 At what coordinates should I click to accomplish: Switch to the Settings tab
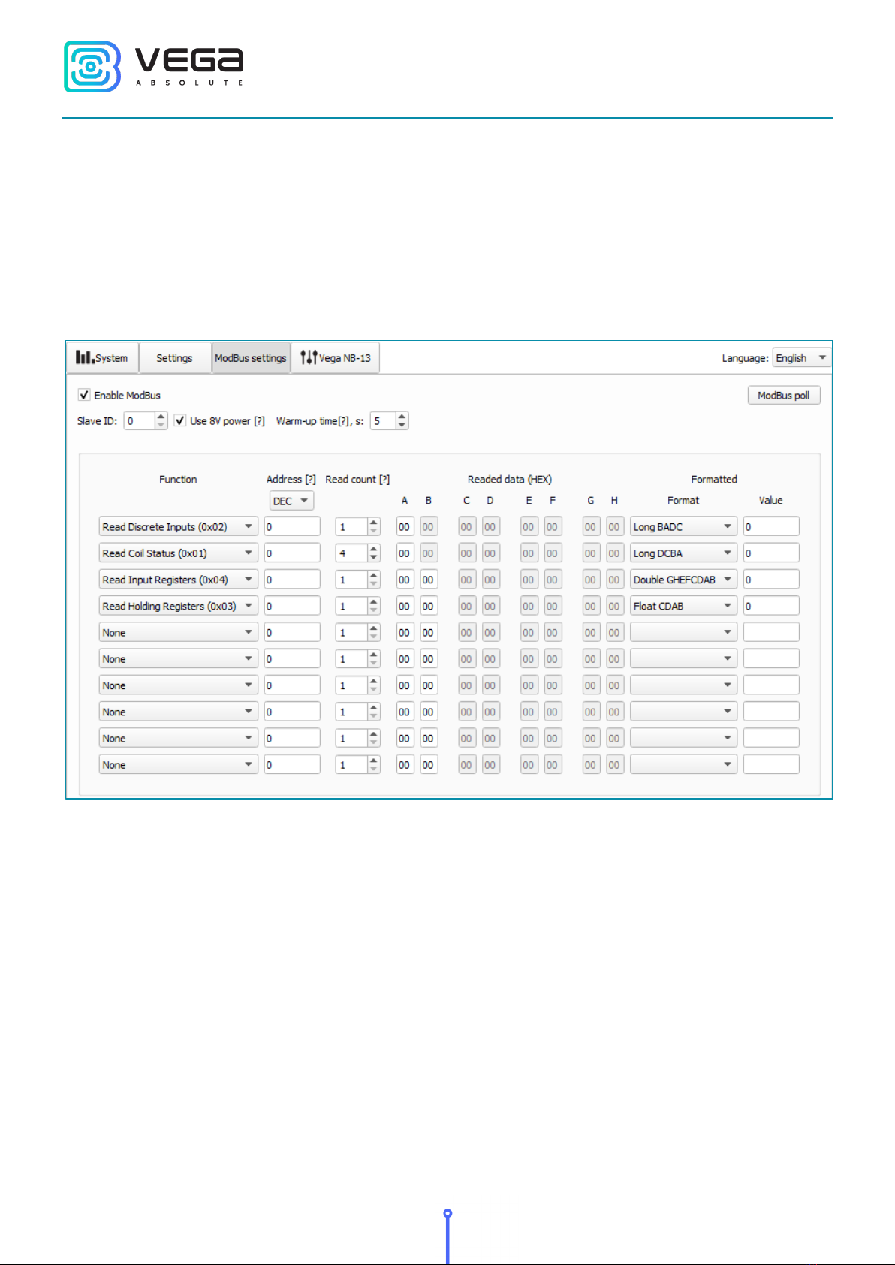tap(174, 358)
